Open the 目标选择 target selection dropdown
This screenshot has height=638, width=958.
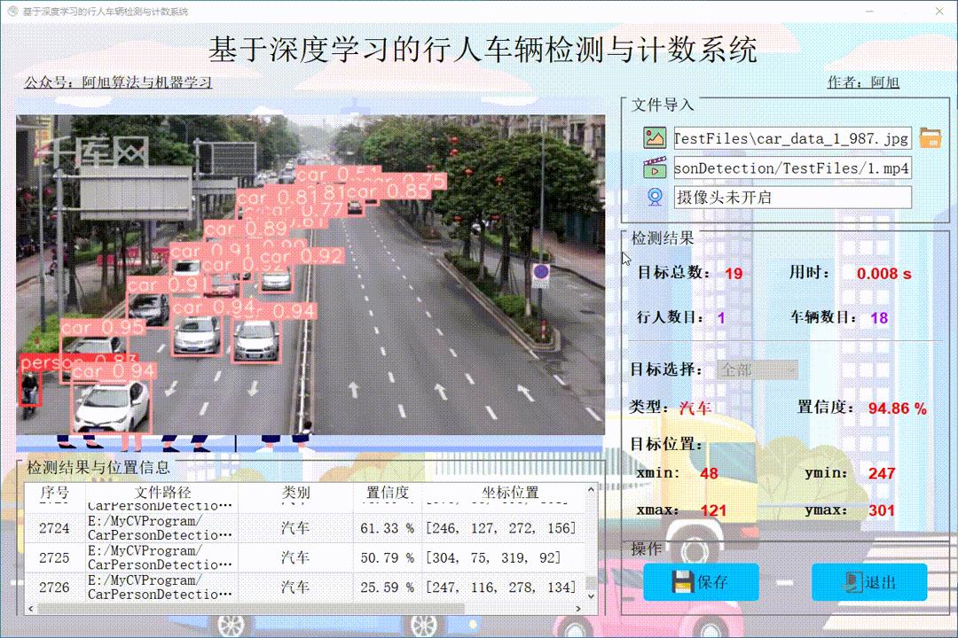click(757, 370)
